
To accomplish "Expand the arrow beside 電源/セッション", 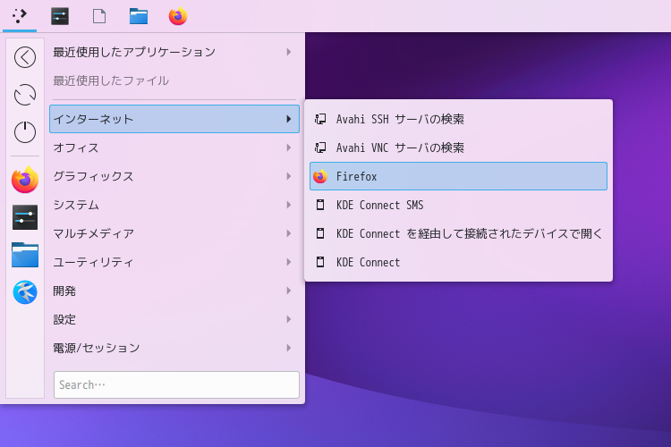I will (289, 348).
